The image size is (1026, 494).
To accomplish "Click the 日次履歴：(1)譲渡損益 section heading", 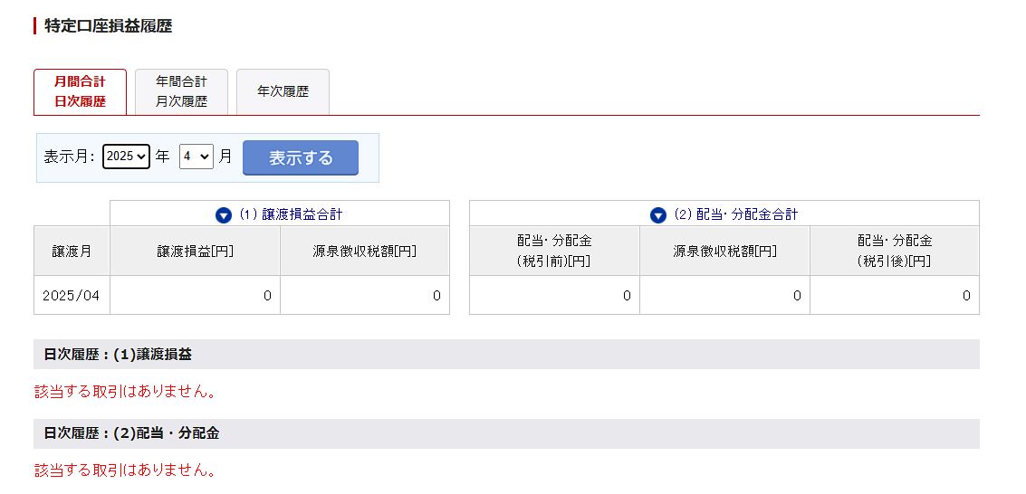I will click(x=506, y=355).
